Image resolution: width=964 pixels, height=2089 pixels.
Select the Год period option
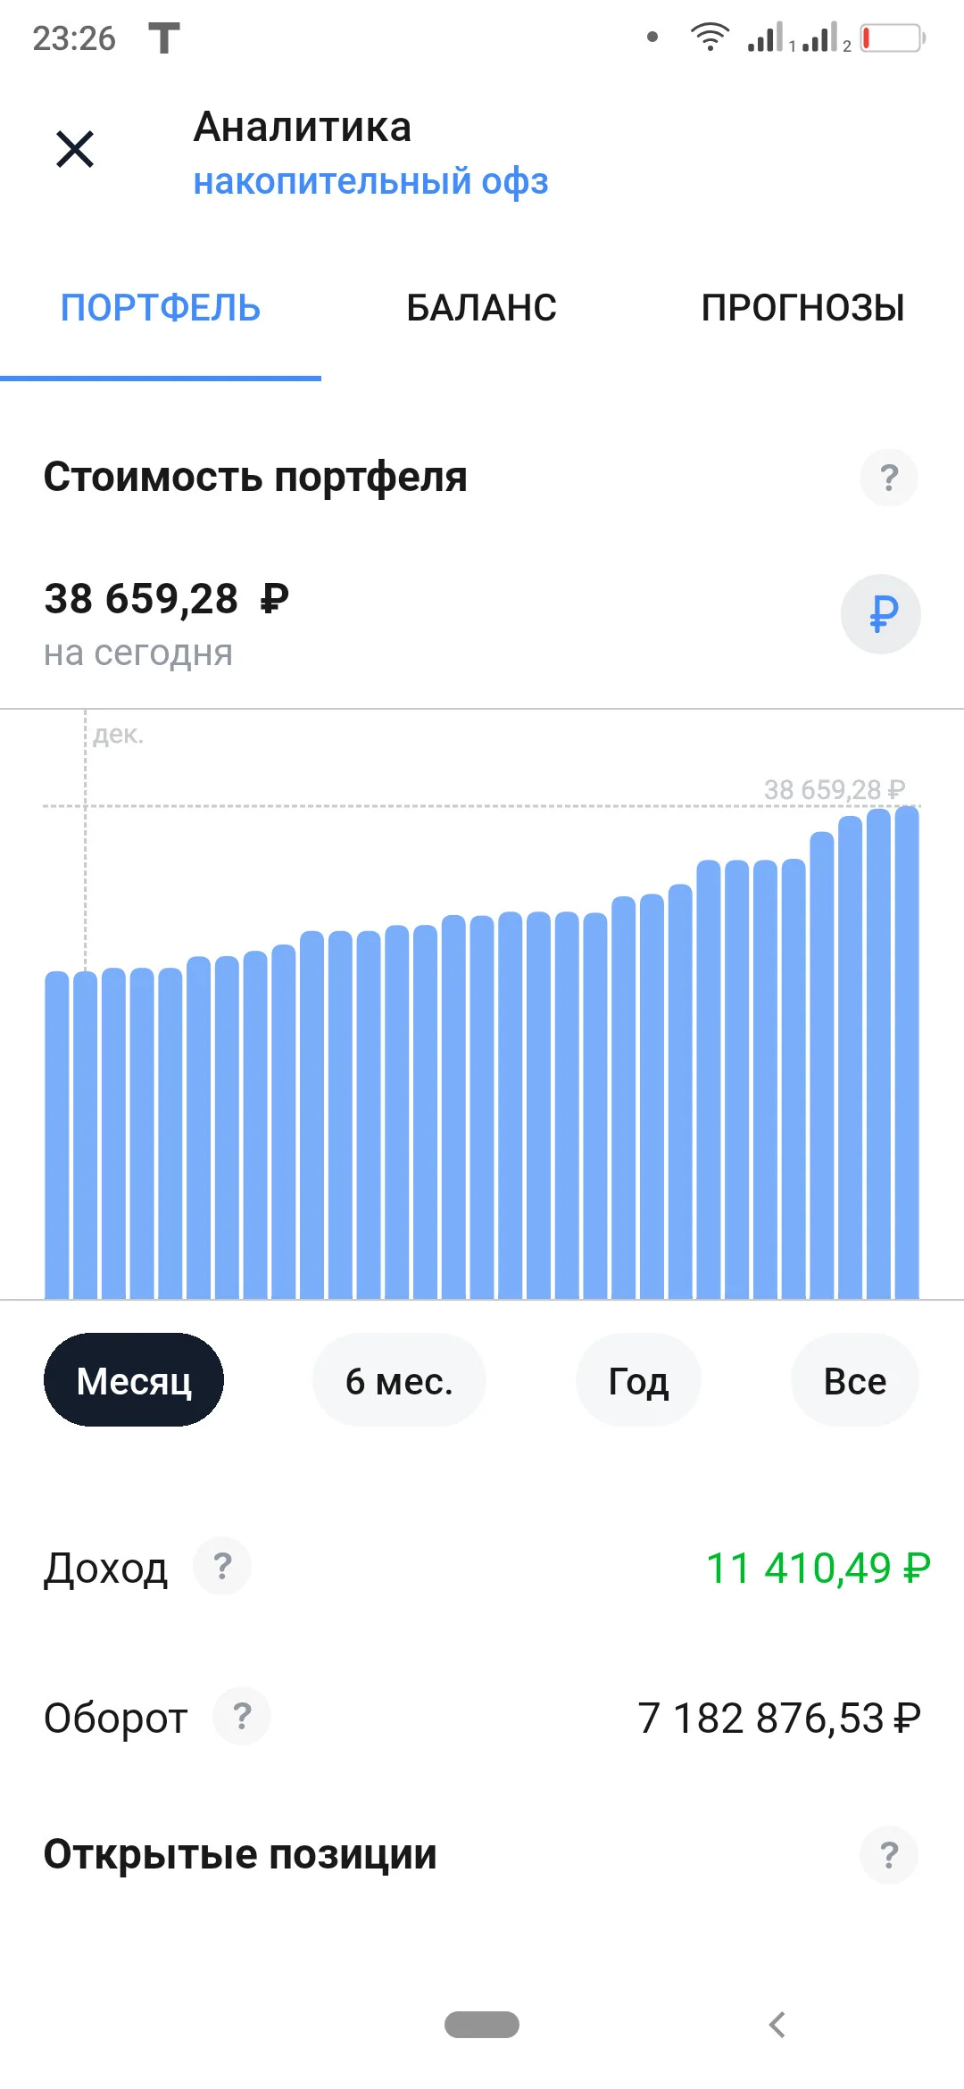[x=638, y=1380]
